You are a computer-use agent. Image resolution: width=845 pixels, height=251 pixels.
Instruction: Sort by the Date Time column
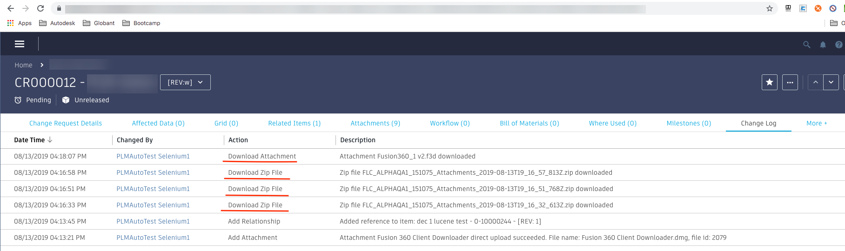tap(33, 140)
